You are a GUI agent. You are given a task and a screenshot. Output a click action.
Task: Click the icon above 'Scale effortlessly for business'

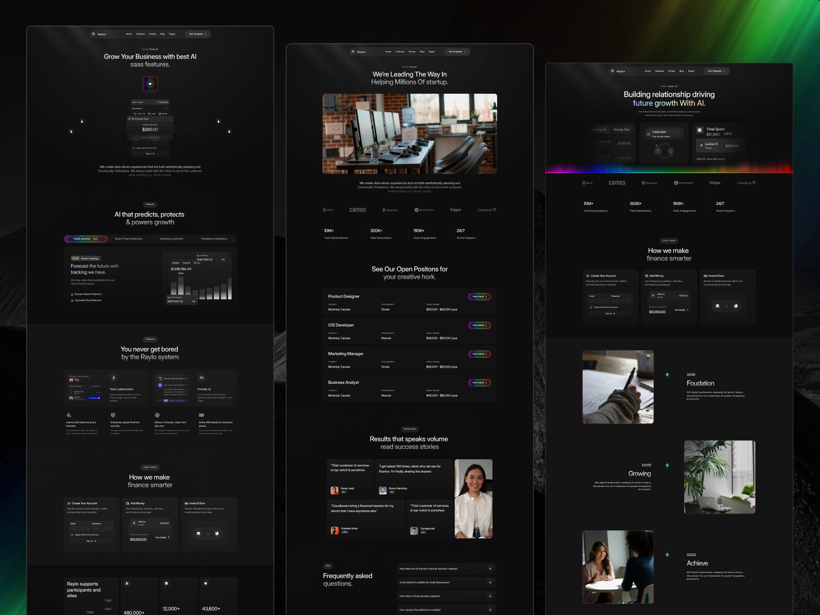[201, 415]
